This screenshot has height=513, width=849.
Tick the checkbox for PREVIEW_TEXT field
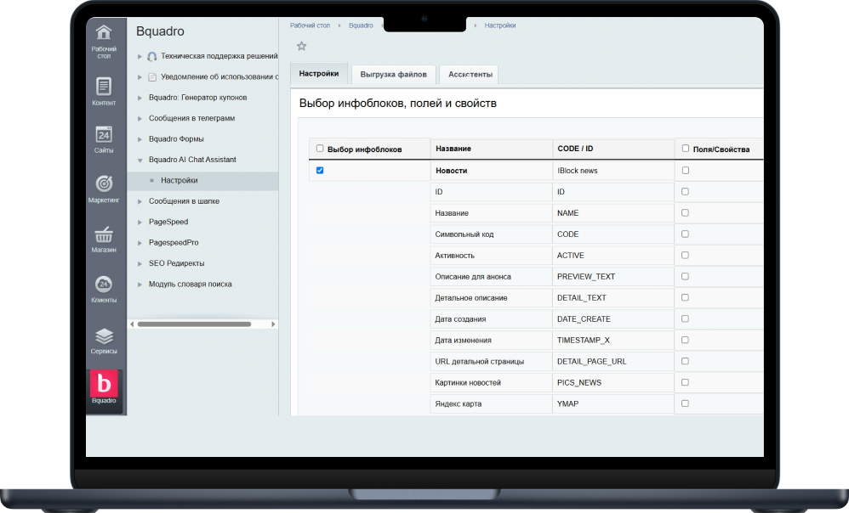[x=685, y=276]
